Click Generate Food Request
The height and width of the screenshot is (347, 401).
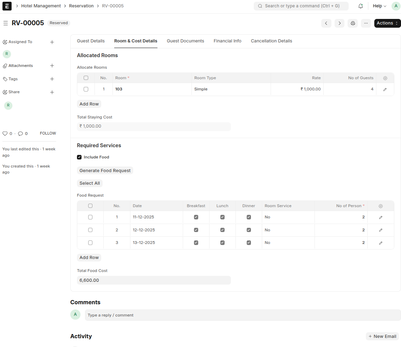(x=105, y=170)
